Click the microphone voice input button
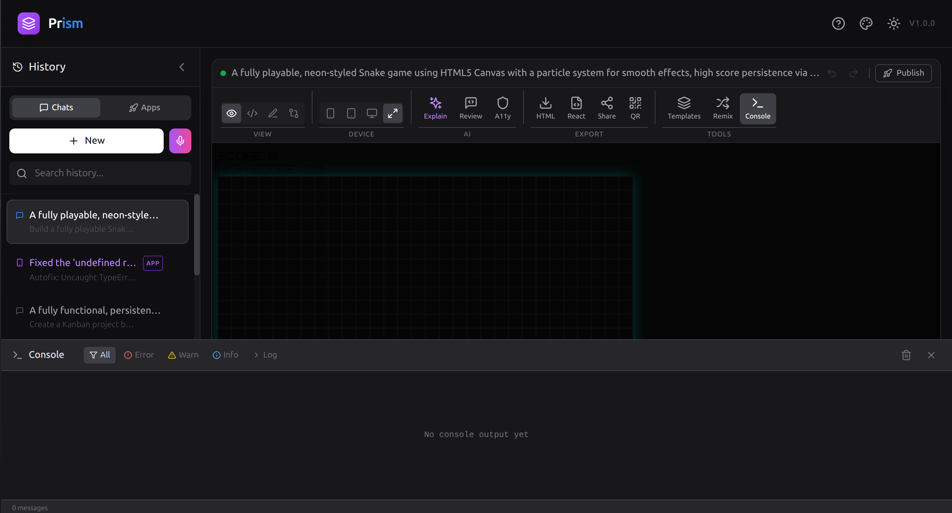952x513 pixels. 180,141
